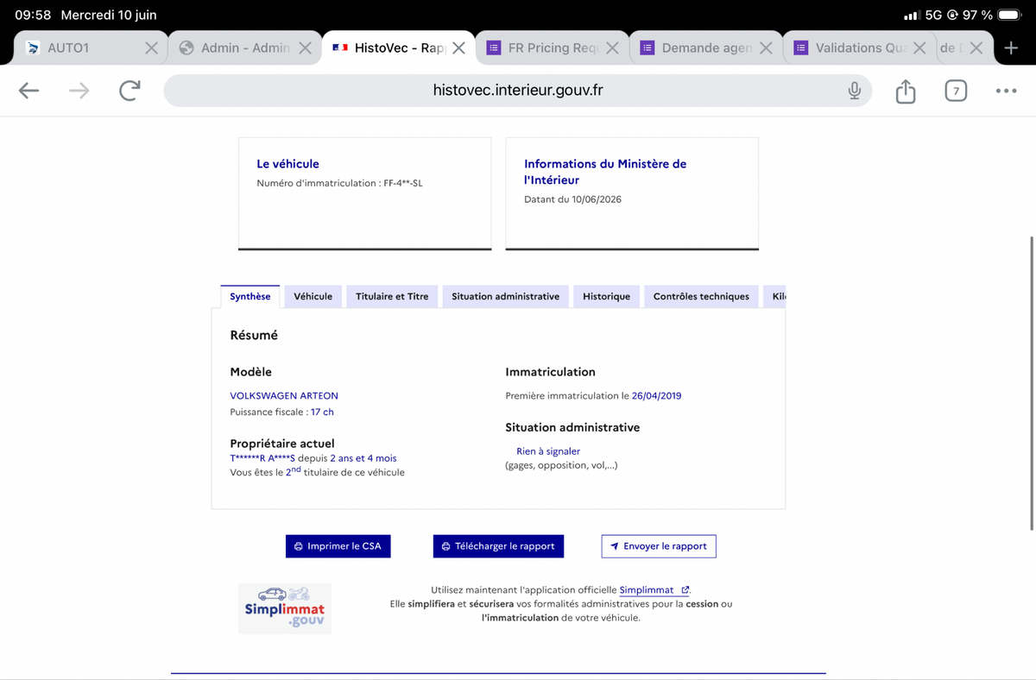Open the Titulaire et Titre tab

click(392, 296)
